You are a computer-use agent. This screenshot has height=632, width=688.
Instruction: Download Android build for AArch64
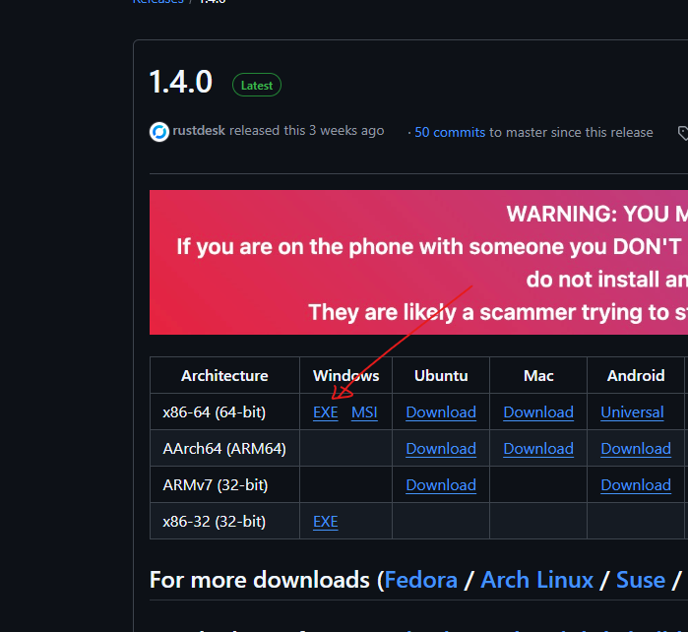[636, 449]
